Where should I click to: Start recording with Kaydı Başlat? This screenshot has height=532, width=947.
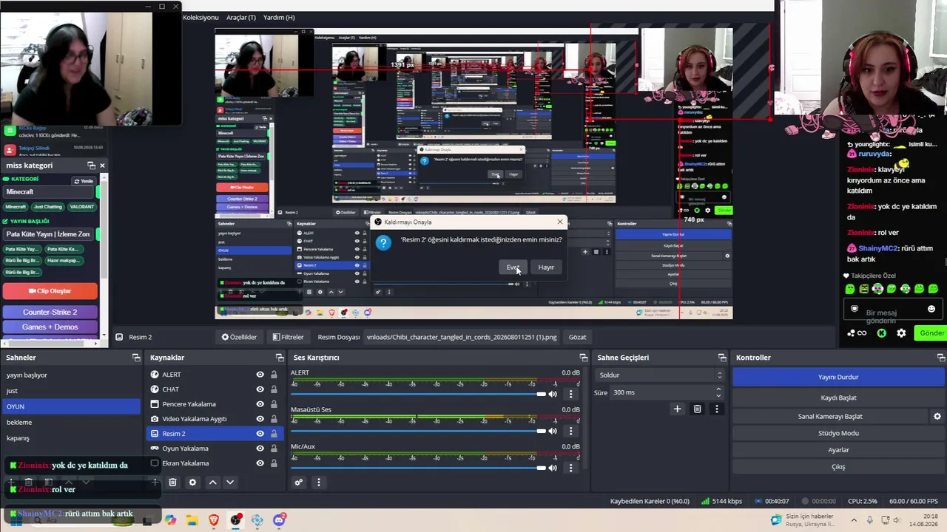838,398
